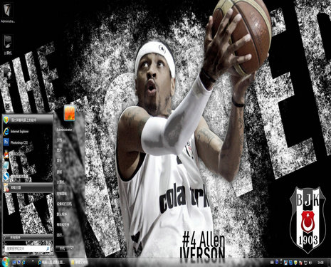Click the Windows Start orb
Screen dimensions: 331x267
[5, 262]
